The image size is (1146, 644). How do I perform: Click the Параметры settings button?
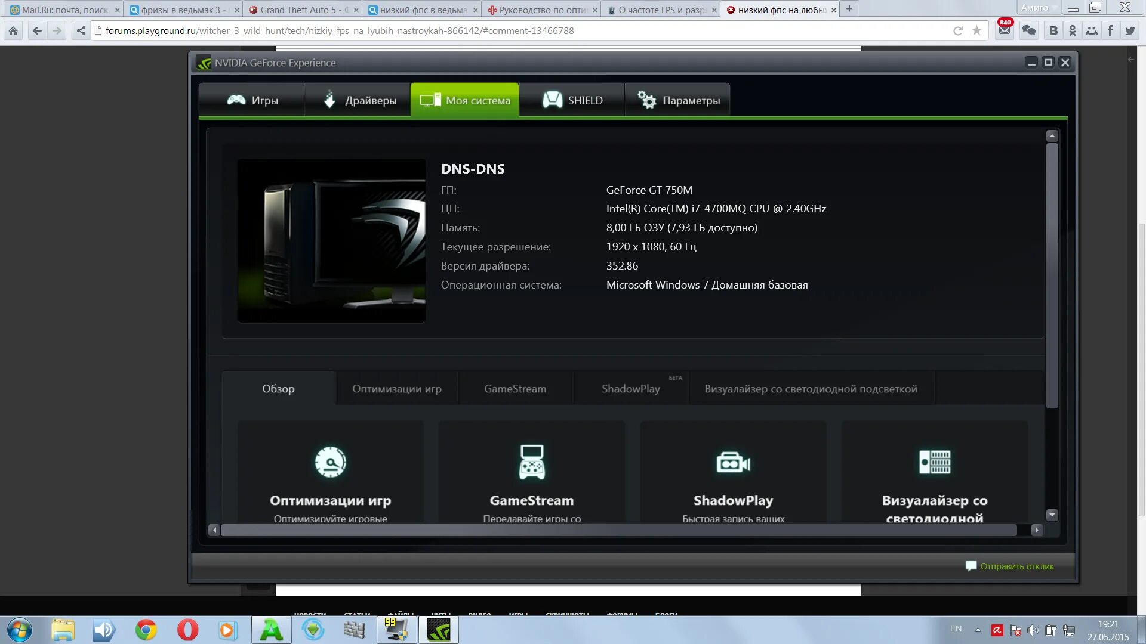[680, 99]
